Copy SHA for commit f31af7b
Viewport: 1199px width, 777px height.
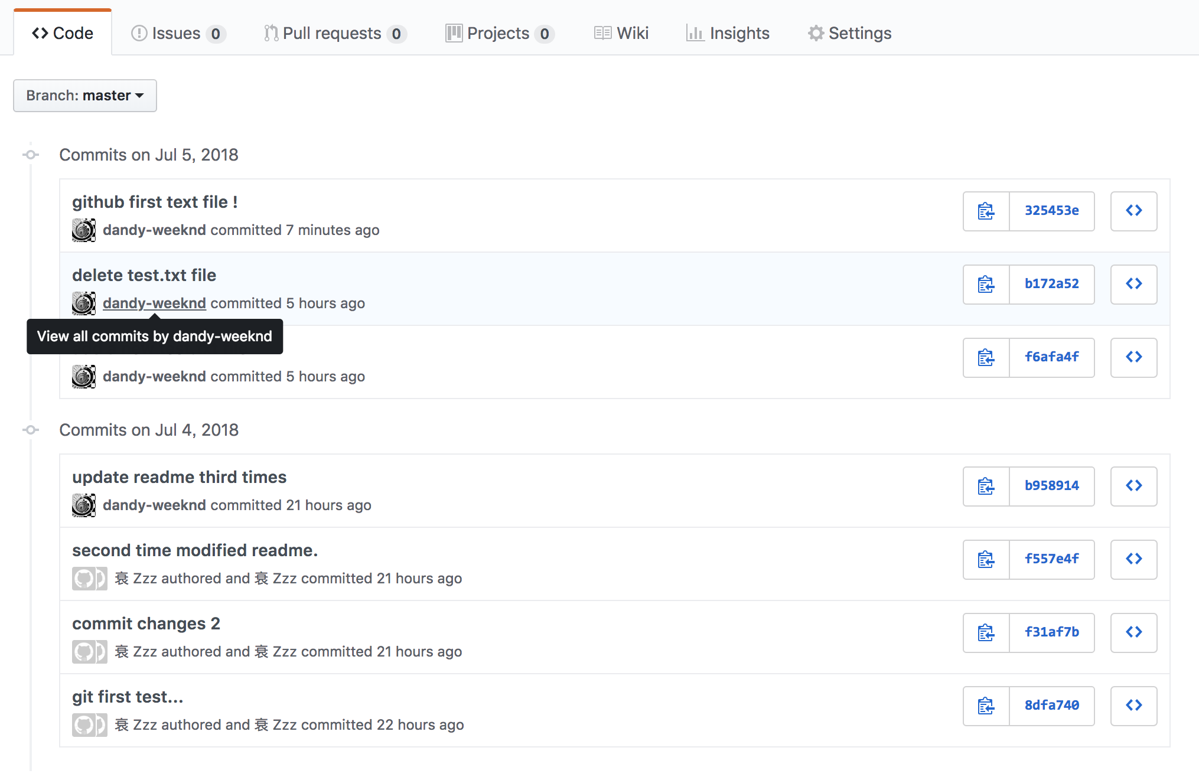986,632
